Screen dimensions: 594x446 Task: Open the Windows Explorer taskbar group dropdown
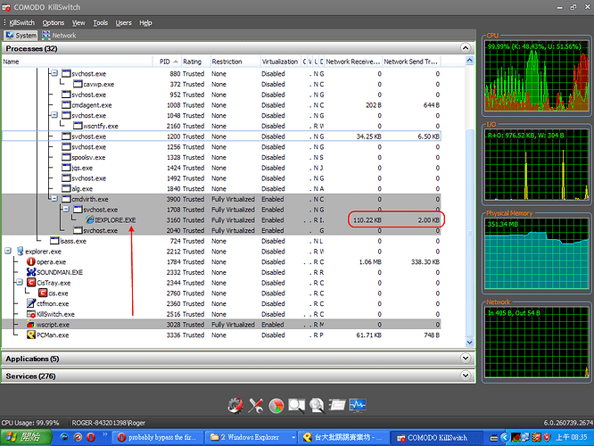(293, 437)
